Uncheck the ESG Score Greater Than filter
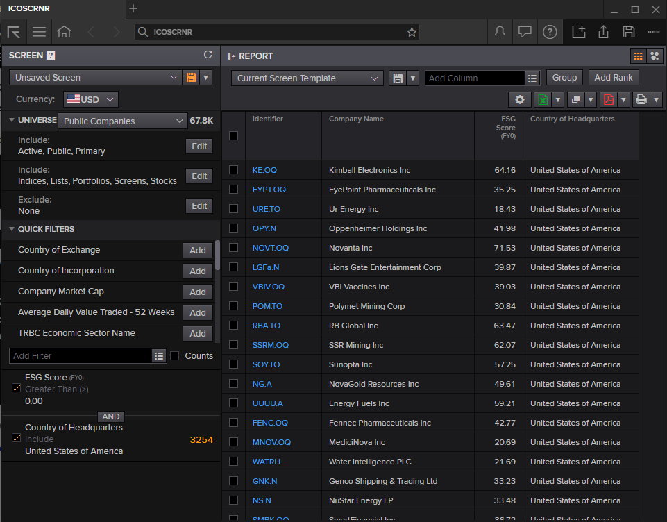The image size is (667, 522). [16, 388]
